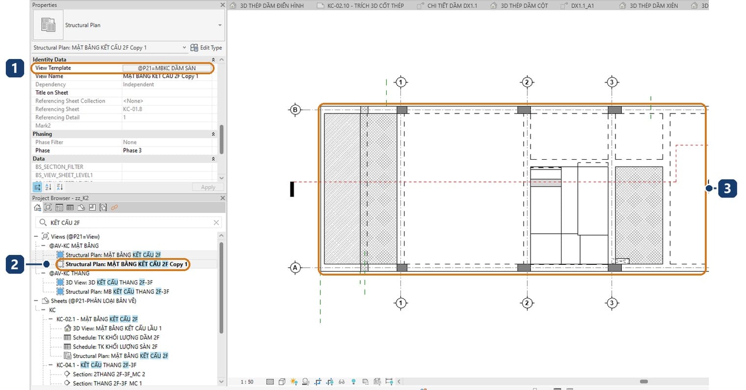746x390 pixels.
Task: Open the Structural Plan type selector dropdown
Action: pyautogui.click(x=220, y=25)
